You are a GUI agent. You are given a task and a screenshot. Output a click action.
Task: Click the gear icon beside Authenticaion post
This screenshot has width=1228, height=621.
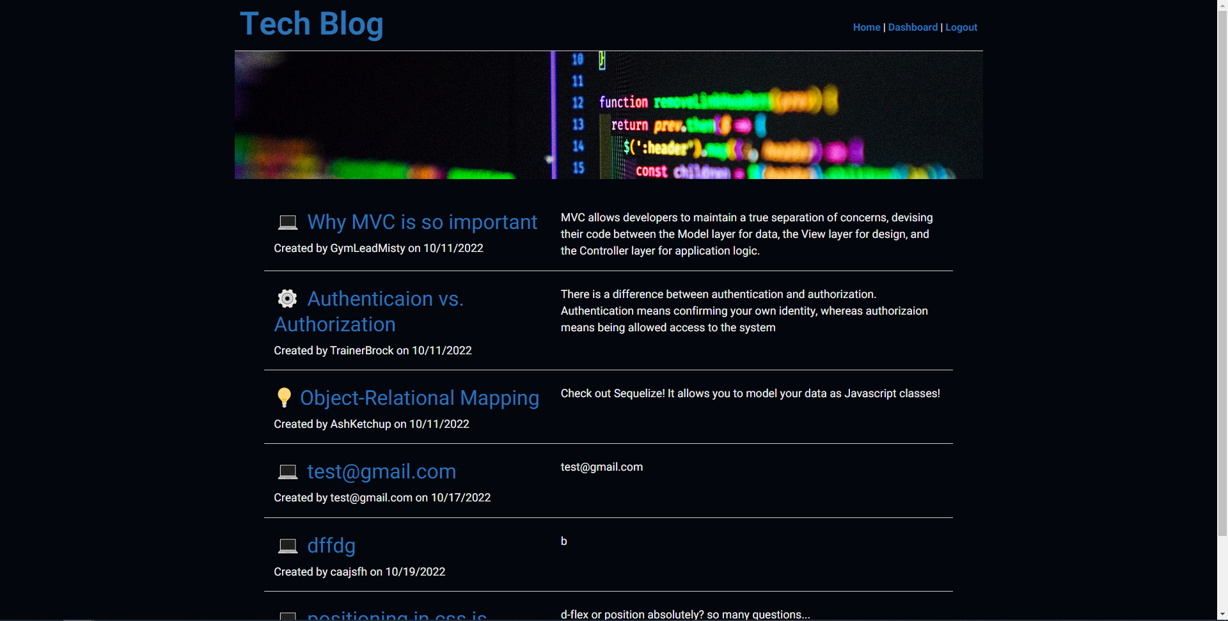point(288,299)
